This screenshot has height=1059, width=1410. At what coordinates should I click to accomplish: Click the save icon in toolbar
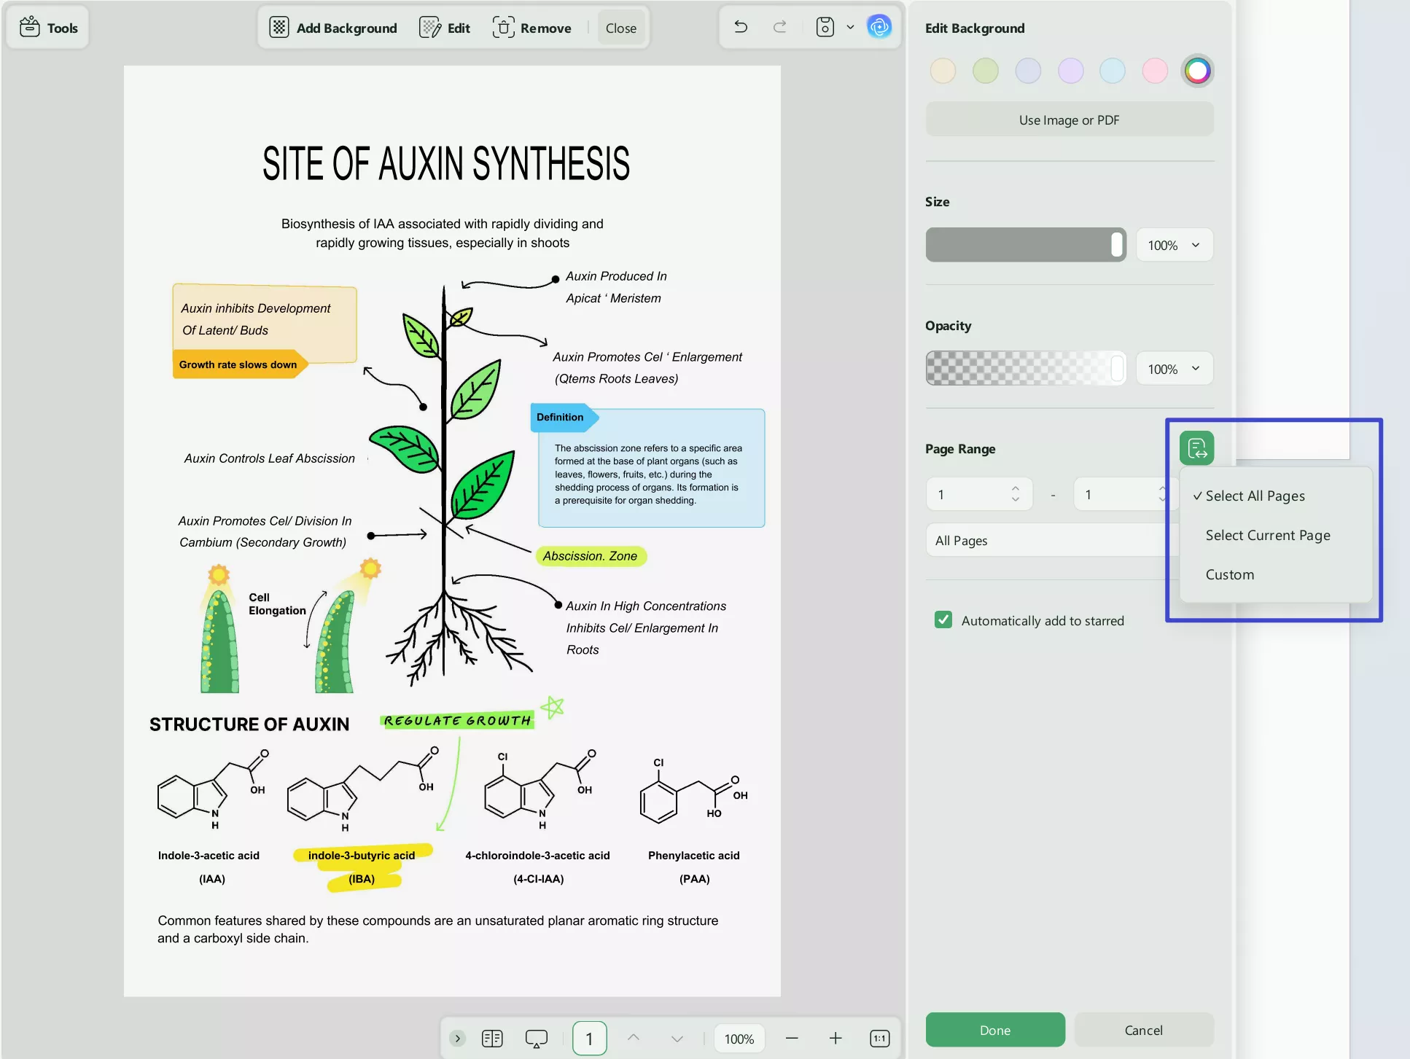(x=825, y=28)
